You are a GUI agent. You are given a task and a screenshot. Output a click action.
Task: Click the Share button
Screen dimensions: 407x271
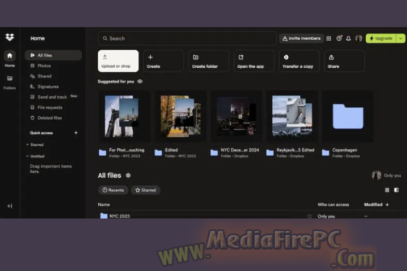[x=344, y=61]
